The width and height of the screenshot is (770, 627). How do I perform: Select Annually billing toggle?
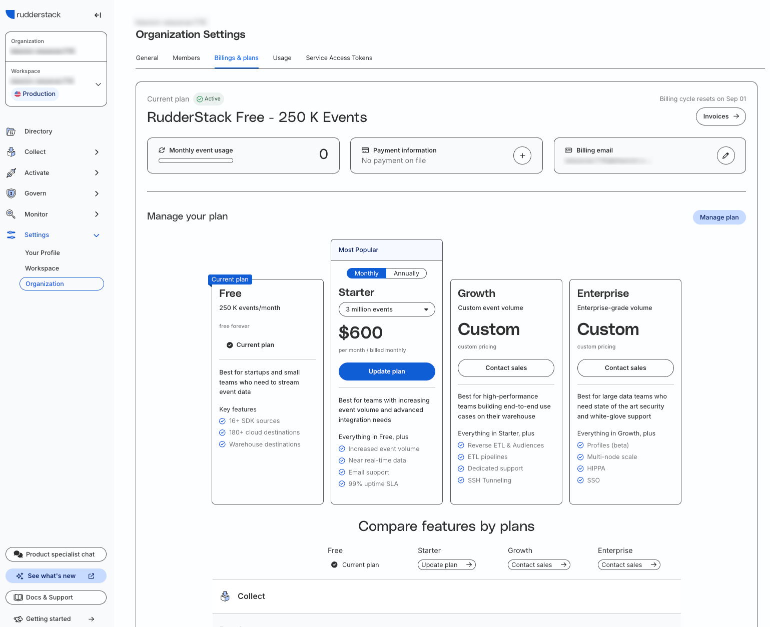tap(406, 273)
